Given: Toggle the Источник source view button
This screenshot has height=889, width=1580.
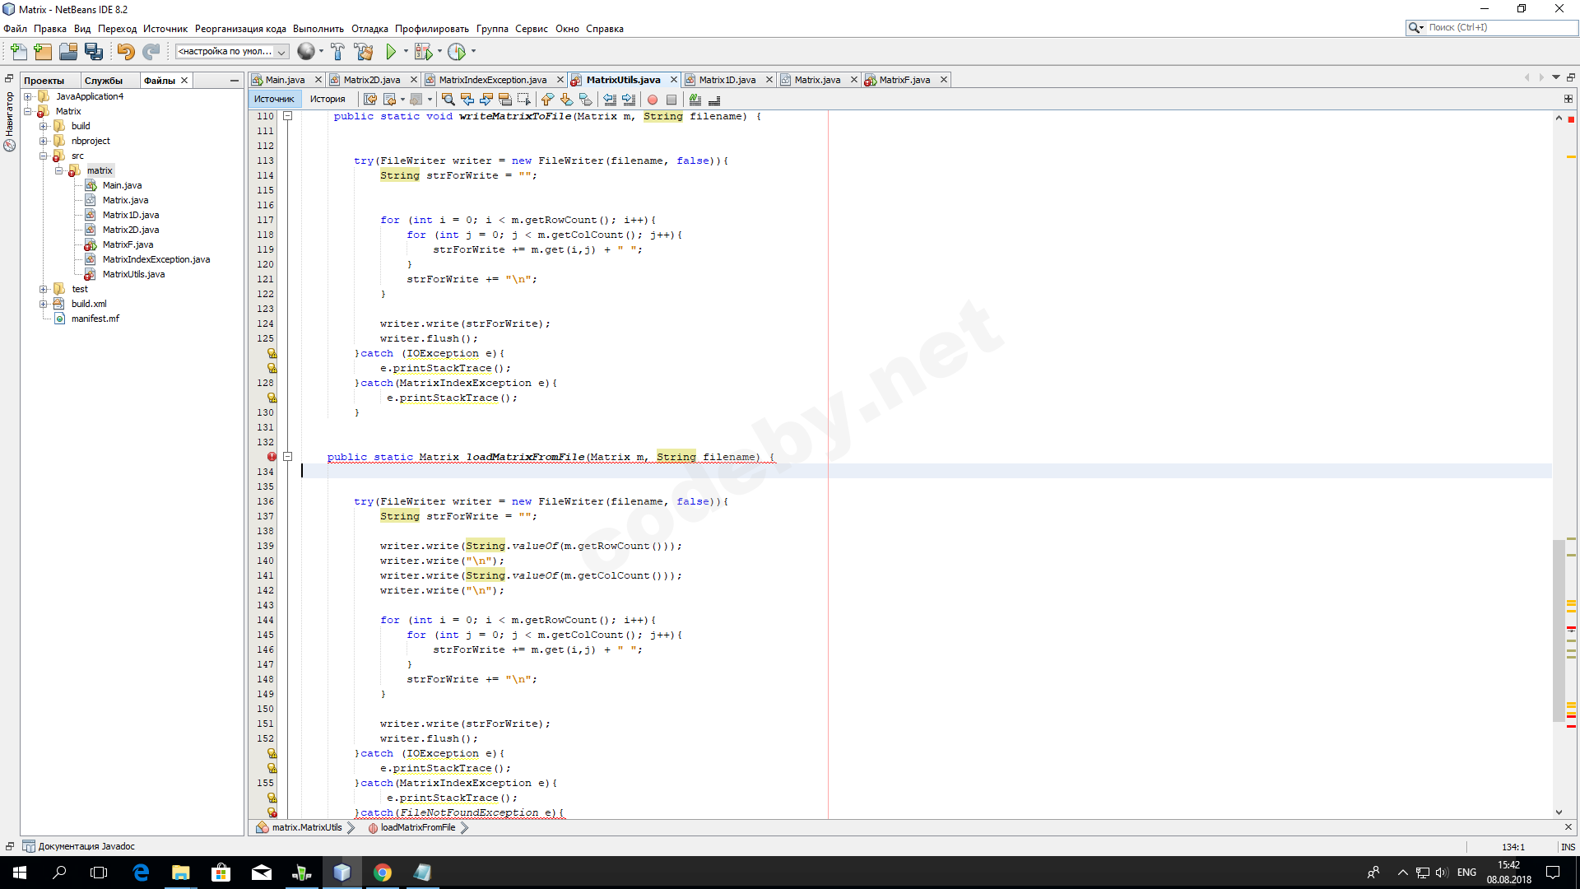Looking at the screenshot, I should pyautogui.click(x=274, y=100).
